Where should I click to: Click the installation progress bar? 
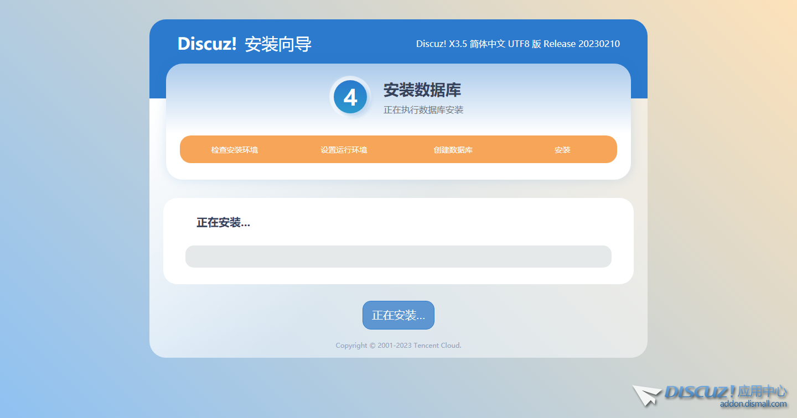click(398, 257)
